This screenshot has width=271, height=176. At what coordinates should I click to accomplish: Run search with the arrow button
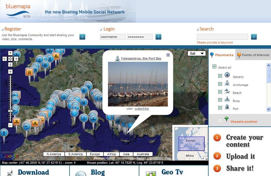coord(254,37)
